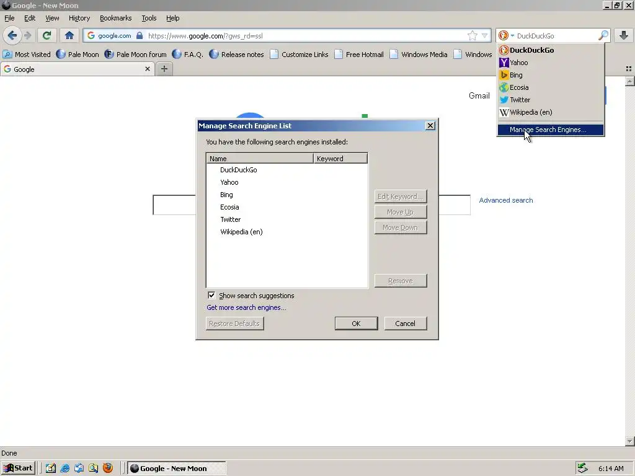Select Wikipedia (en) row in engine list

coord(287,232)
